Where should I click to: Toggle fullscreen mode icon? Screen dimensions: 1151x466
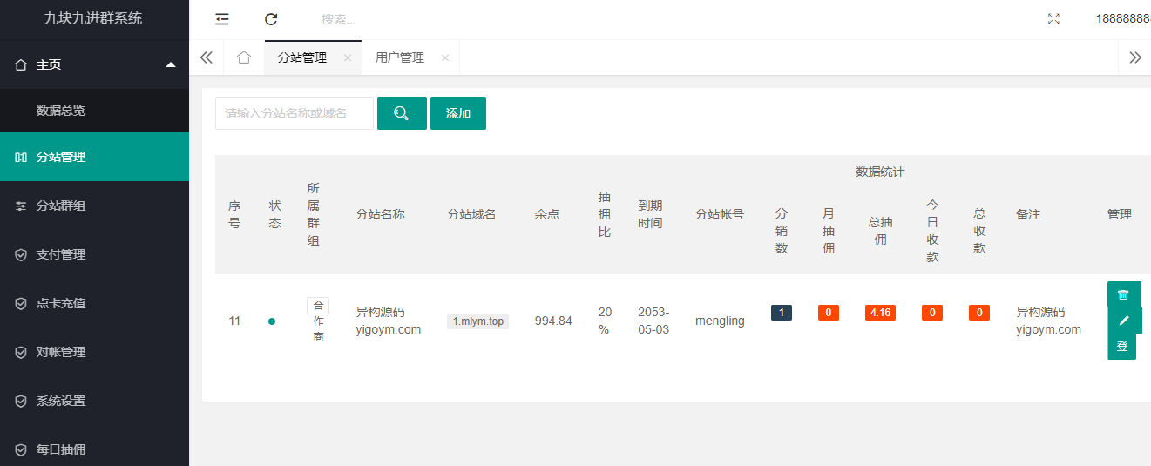click(1053, 19)
